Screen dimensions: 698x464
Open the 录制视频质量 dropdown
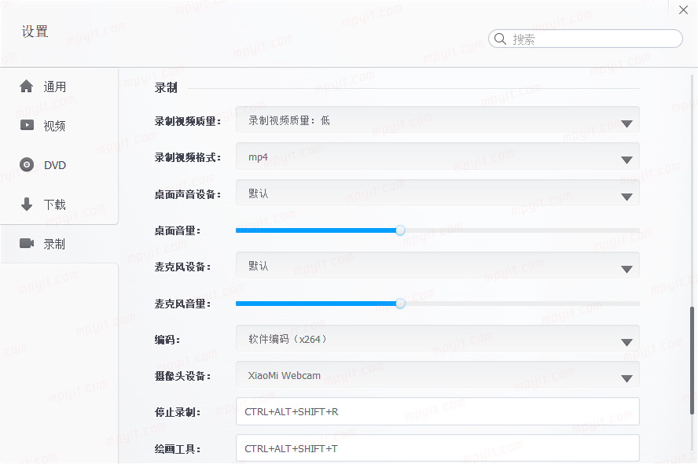tap(438, 120)
